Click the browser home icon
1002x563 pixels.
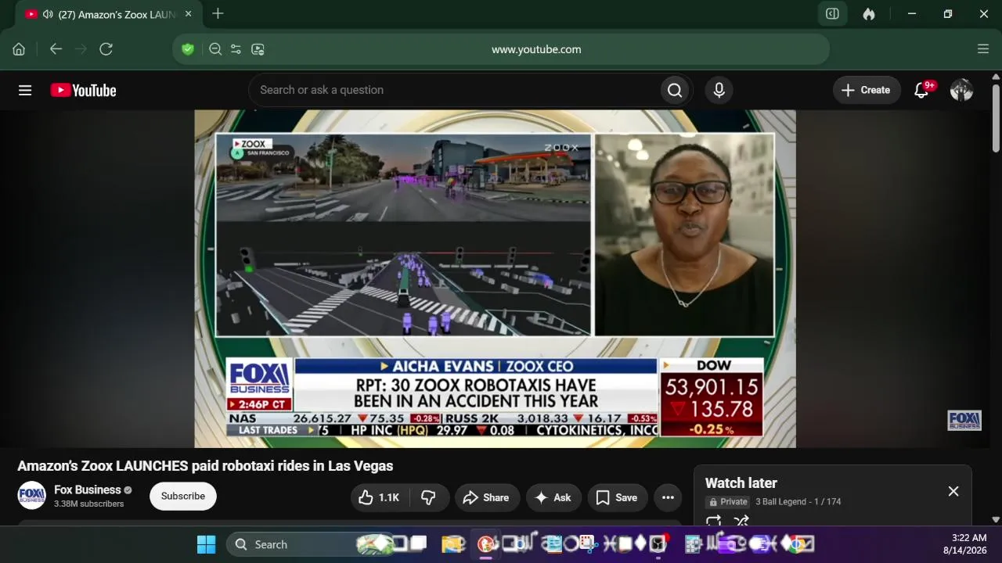pyautogui.click(x=19, y=49)
